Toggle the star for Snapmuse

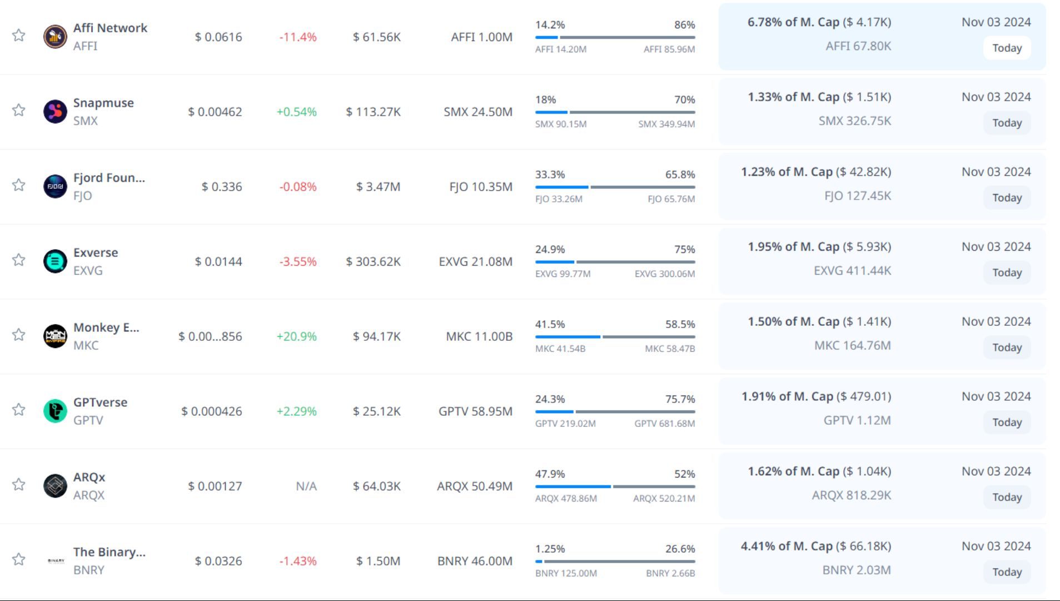click(x=19, y=110)
